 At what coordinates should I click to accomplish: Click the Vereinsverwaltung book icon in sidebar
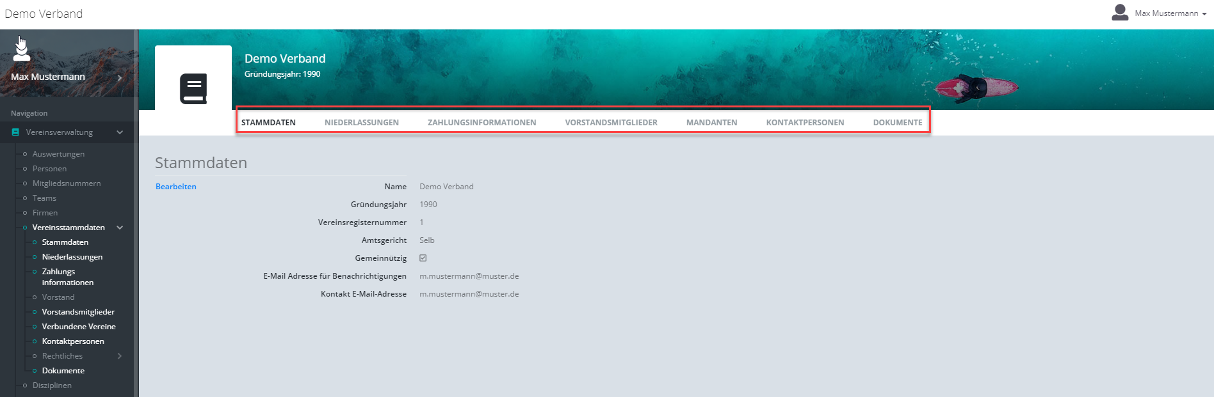click(x=15, y=132)
